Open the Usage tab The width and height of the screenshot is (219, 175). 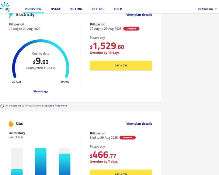tap(56, 9)
